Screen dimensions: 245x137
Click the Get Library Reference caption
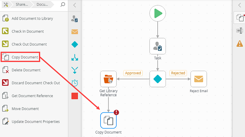(109, 93)
